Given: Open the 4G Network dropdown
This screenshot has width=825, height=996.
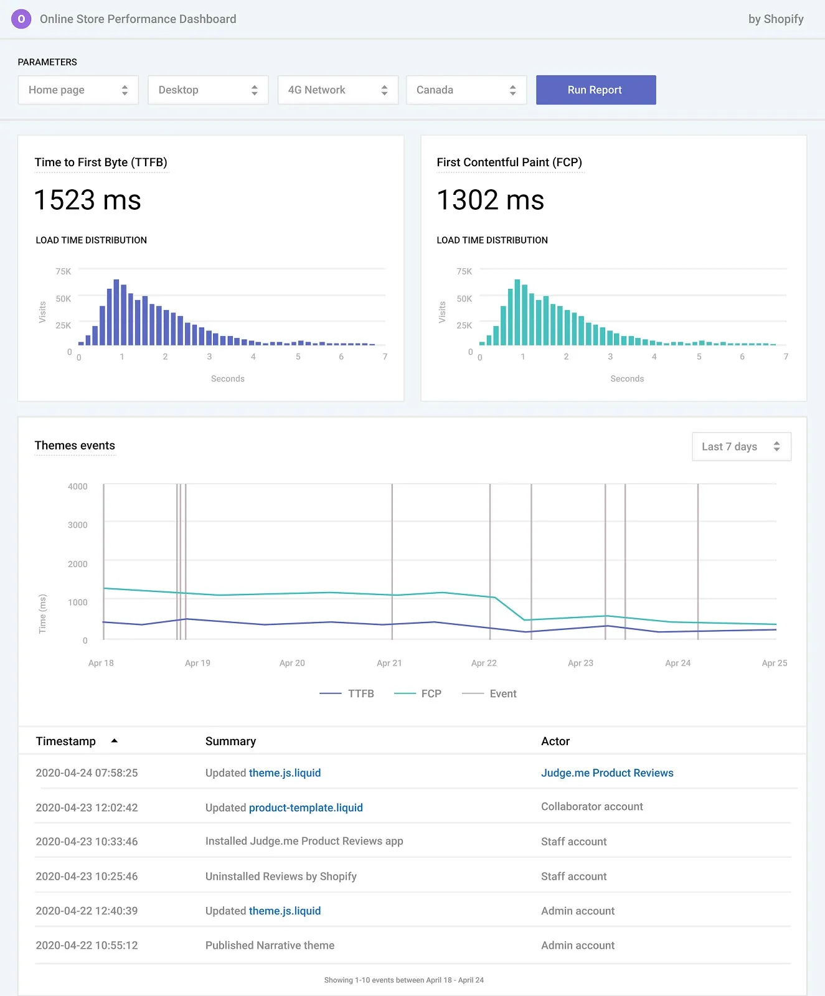Looking at the screenshot, I should (x=337, y=90).
